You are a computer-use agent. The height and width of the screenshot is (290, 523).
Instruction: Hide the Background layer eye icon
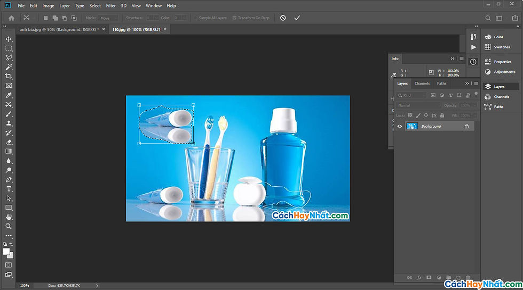pyautogui.click(x=400, y=127)
